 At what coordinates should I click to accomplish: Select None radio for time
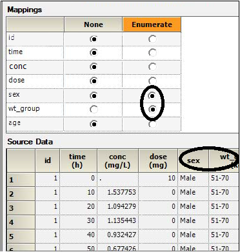pyautogui.click(x=94, y=53)
